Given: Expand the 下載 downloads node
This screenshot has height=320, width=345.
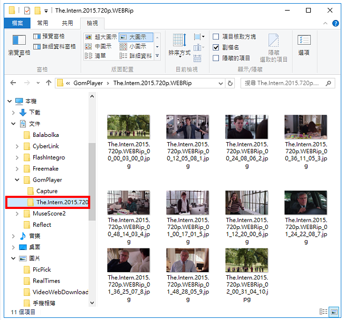Looking at the screenshot, I should click(x=13, y=113).
